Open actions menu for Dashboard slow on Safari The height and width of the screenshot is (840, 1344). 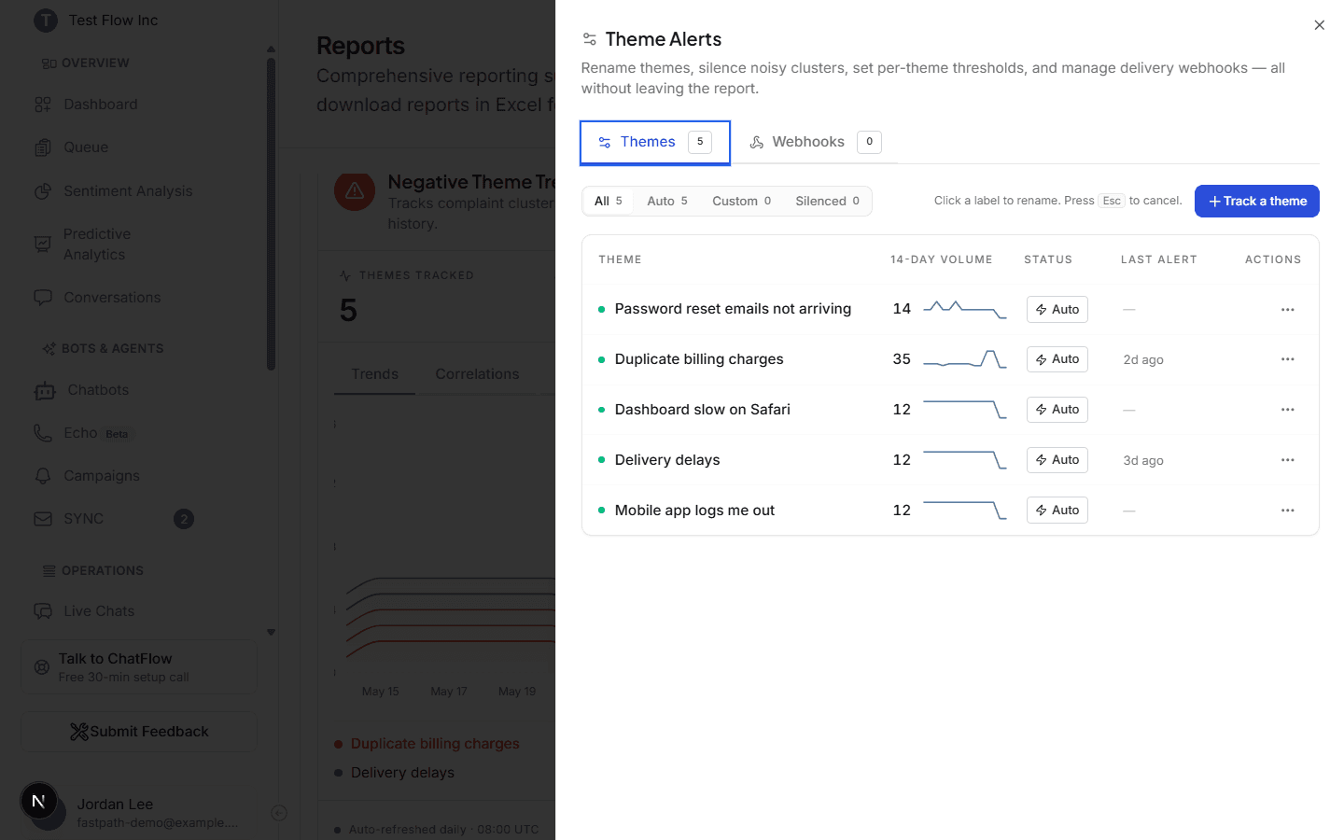pos(1287,410)
